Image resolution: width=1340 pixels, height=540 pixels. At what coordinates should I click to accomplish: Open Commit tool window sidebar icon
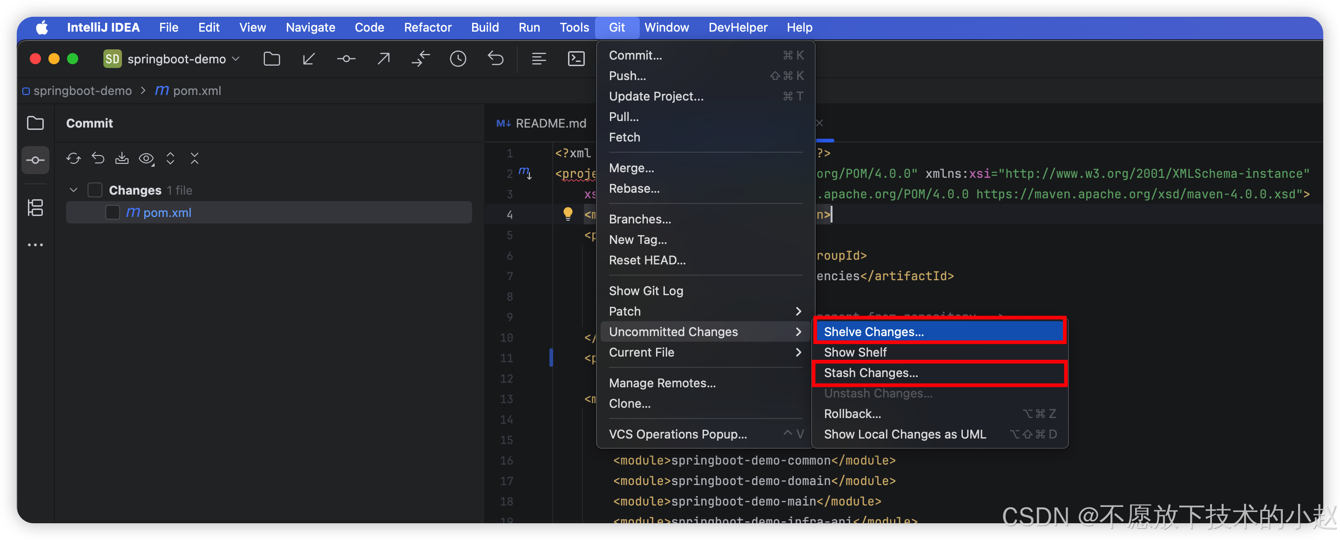pyautogui.click(x=35, y=160)
